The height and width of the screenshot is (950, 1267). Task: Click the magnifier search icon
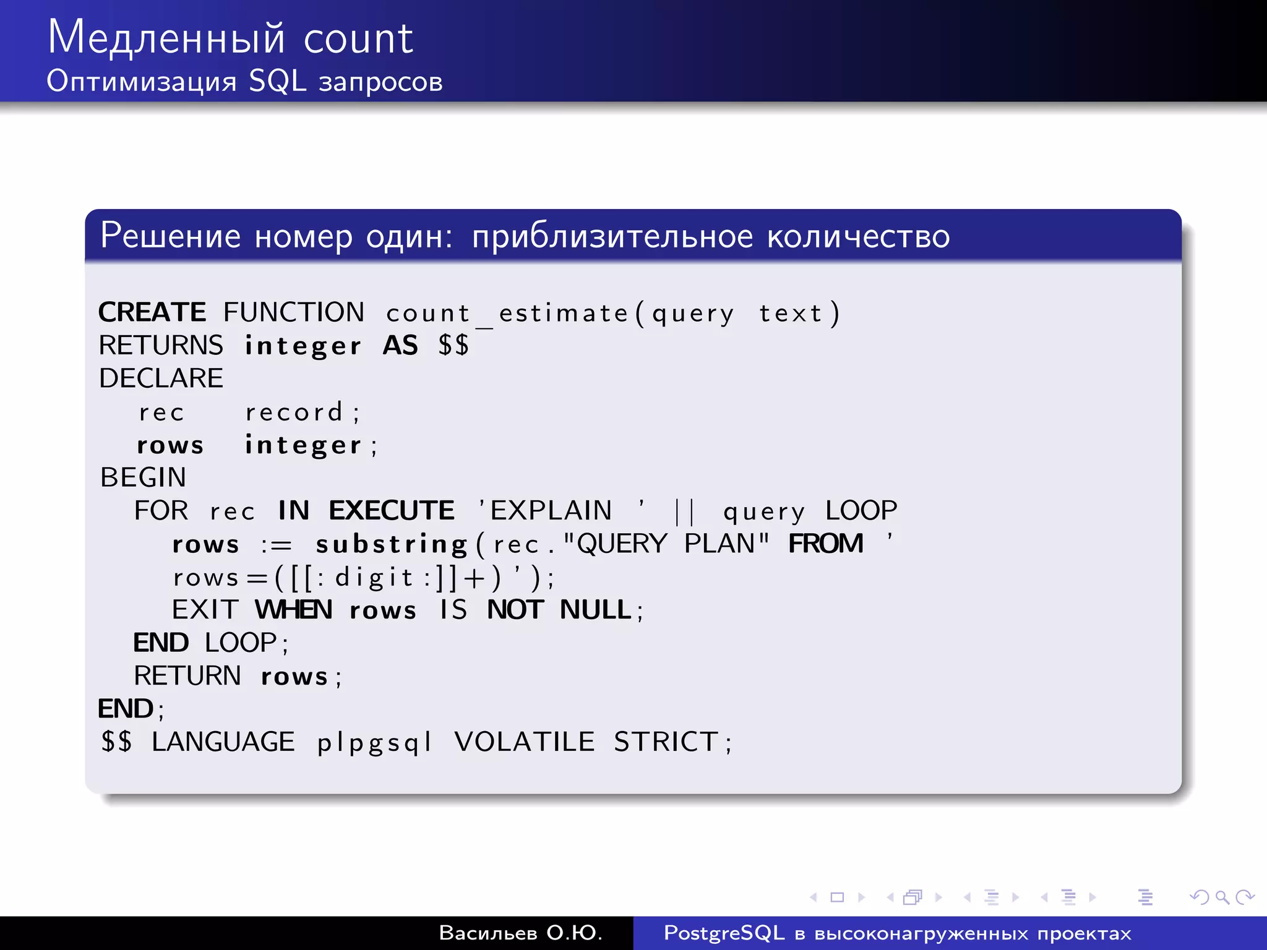coord(1222,897)
